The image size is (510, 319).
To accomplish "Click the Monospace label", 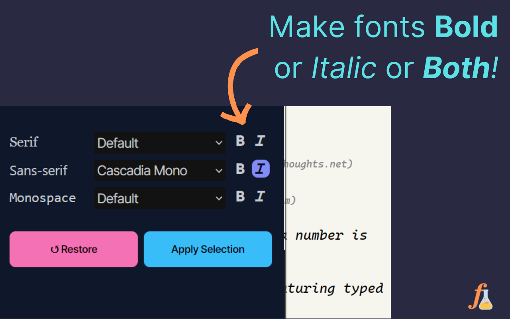I will pyautogui.click(x=43, y=198).
